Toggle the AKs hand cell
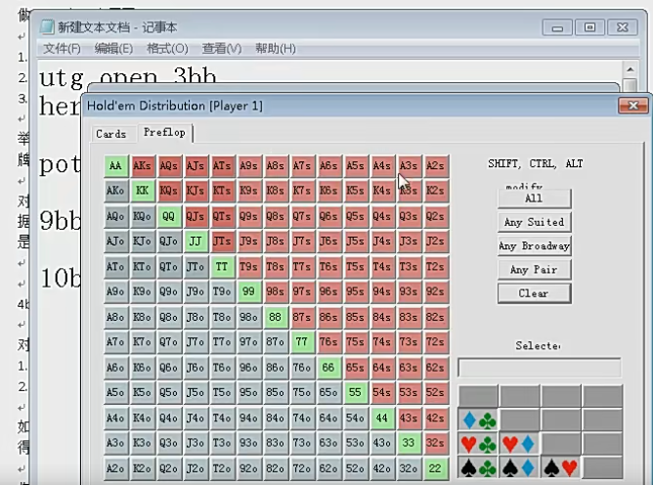This screenshot has height=485, width=653. [143, 166]
